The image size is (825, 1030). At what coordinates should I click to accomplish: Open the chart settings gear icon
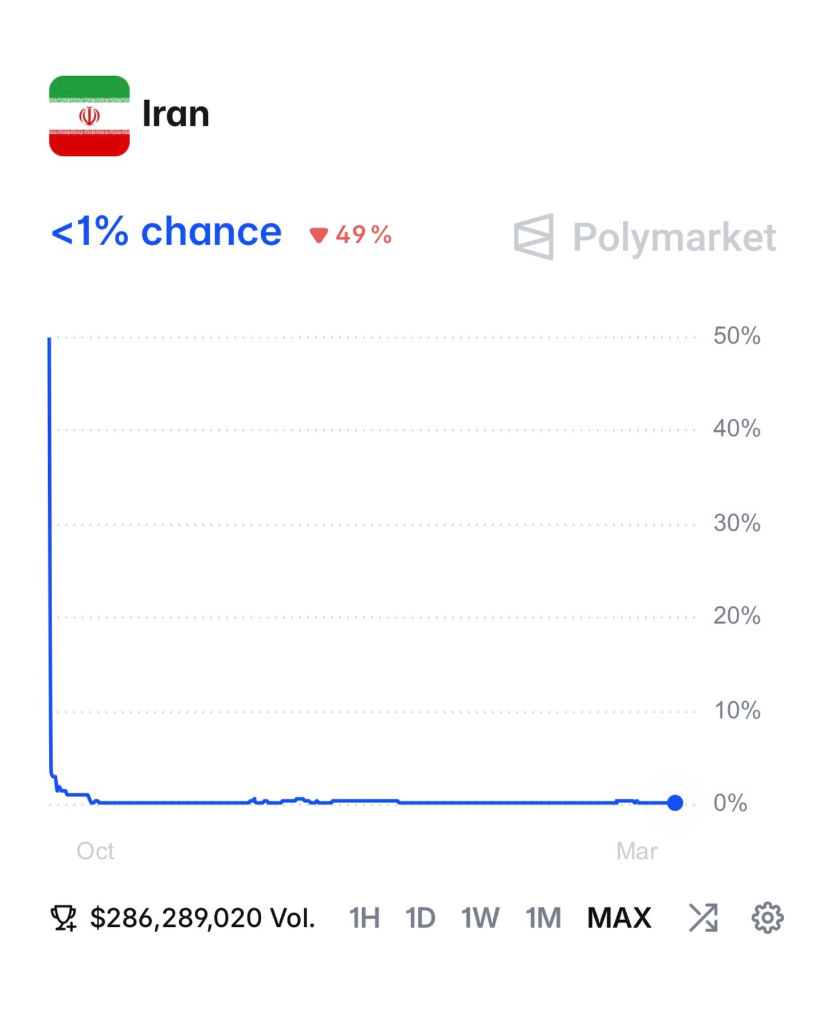coord(767,918)
